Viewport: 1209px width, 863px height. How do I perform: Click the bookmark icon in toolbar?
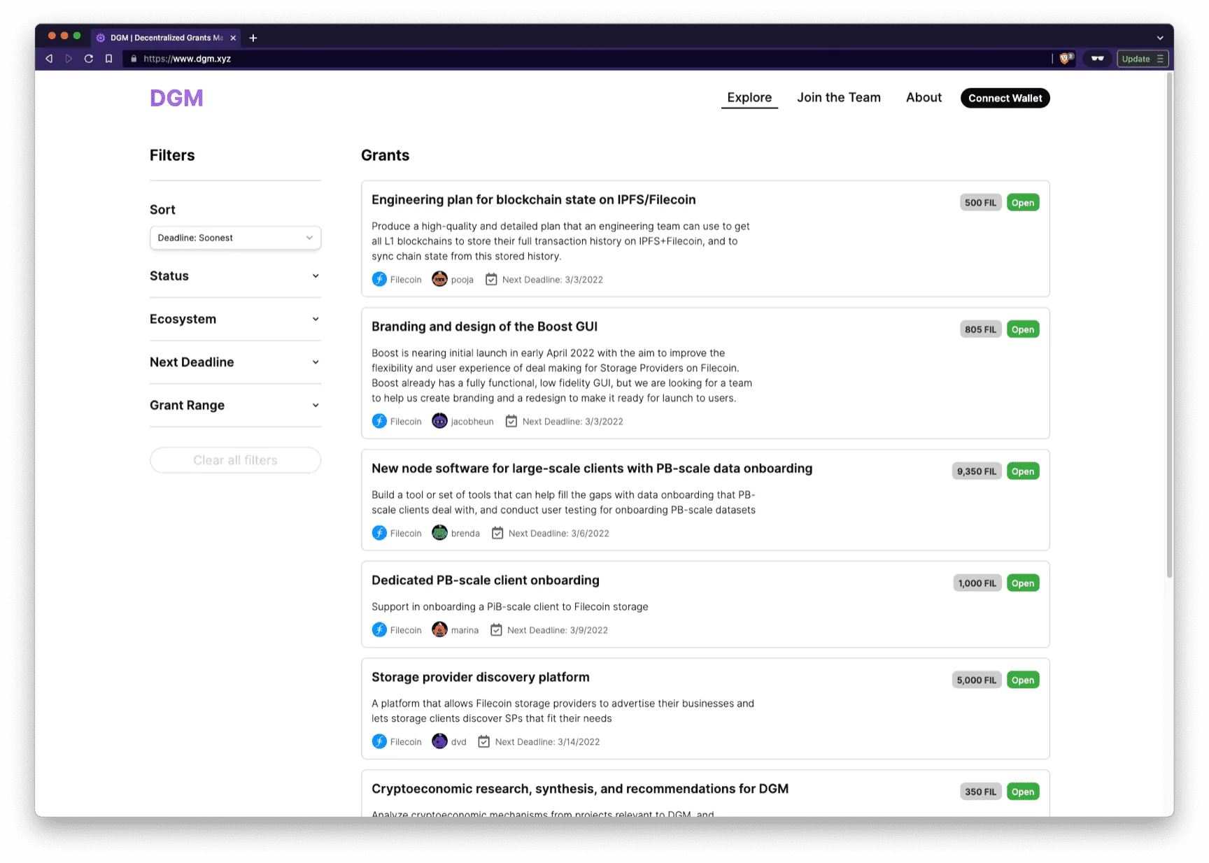108,59
